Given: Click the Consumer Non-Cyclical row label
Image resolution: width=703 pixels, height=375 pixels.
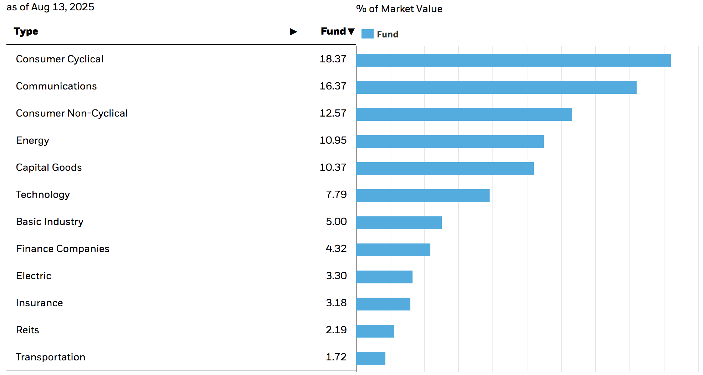Looking at the screenshot, I should (x=72, y=113).
